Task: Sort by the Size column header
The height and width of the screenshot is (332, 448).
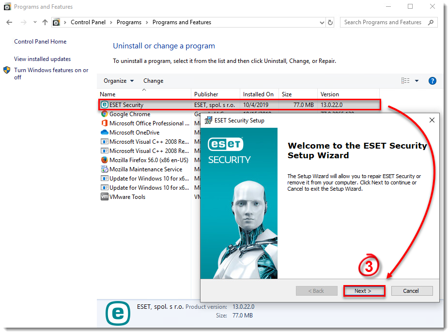Action: [298, 94]
